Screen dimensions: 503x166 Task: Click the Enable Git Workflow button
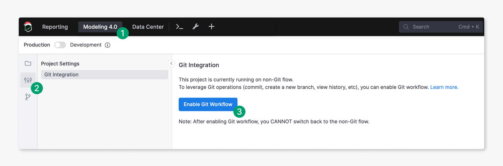coord(208,104)
